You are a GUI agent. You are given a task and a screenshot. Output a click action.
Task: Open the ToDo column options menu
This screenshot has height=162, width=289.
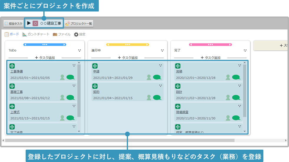point(79,50)
